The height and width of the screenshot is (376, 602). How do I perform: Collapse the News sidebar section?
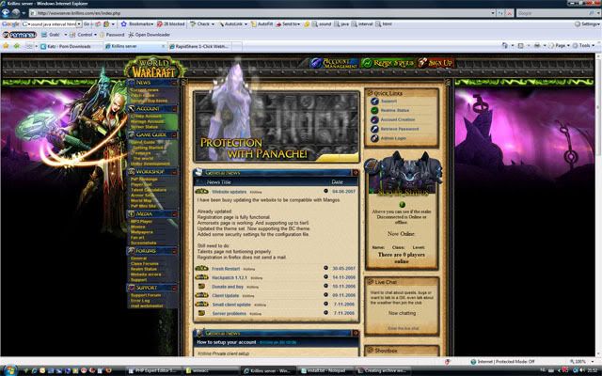click(174, 83)
